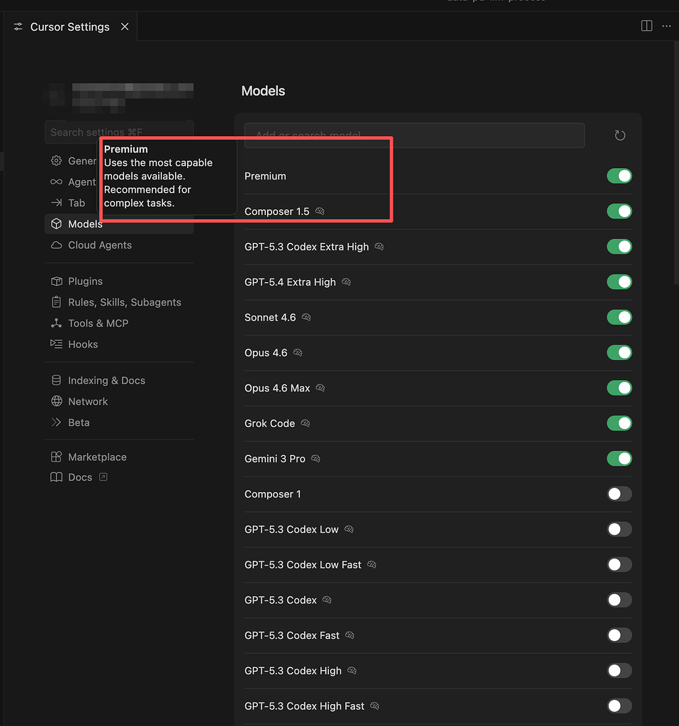The height and width of the screenshot is (726, 679).
Task: Click the Tools & MCP nodes icon
Action: (57, 323)
